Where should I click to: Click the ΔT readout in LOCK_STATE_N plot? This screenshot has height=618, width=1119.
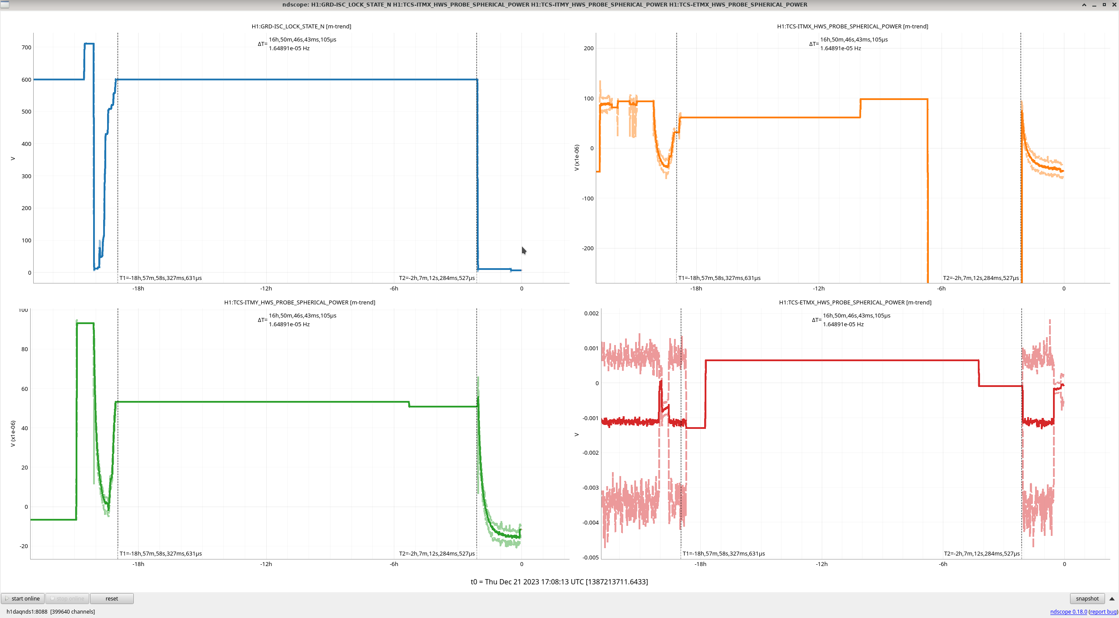coord(297,44)
